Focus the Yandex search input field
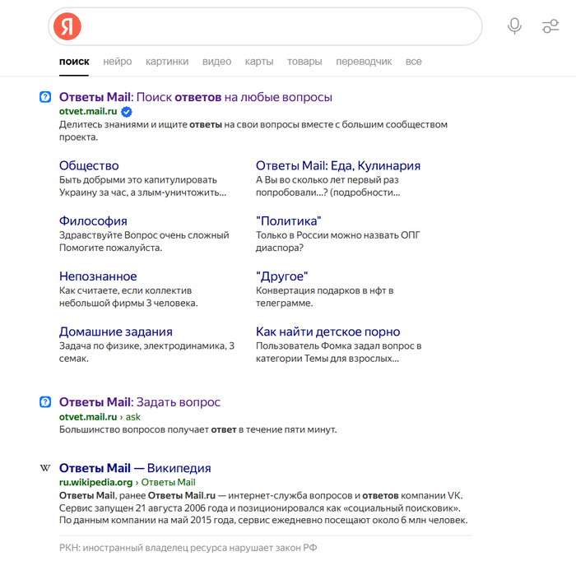The height and width of the screenshot is (561, 576). 280,26
